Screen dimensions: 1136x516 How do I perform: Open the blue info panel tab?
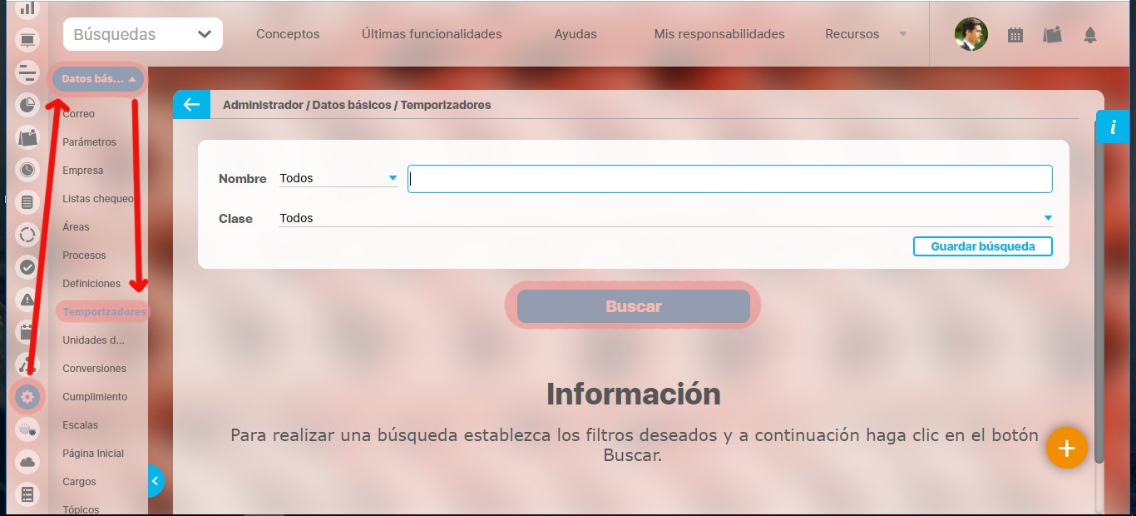pyautogui.click(x=1113, y=127)
